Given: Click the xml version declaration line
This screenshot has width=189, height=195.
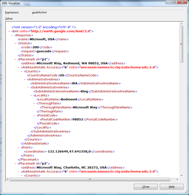Looking at the screenshot, I should click(44, 27).
